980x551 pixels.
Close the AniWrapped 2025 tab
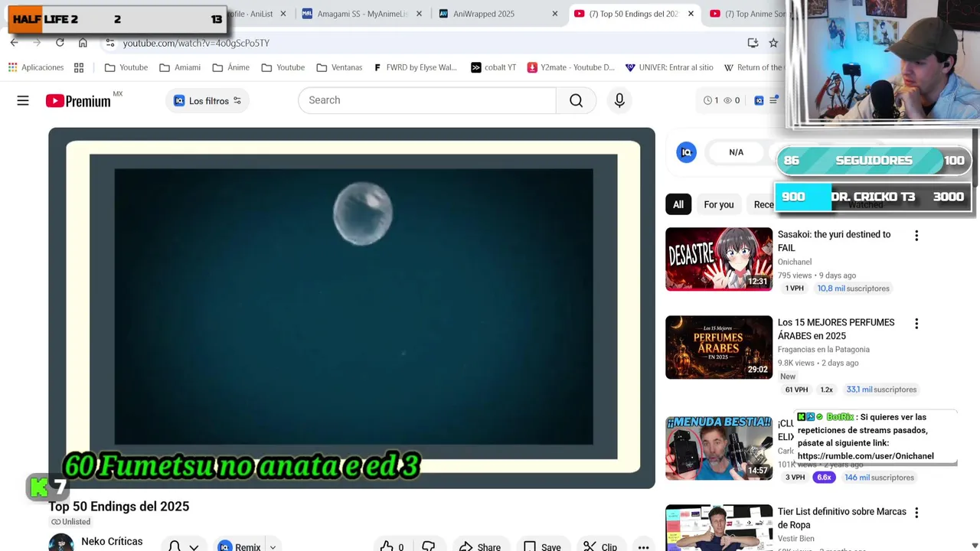(x=556, y=14)
